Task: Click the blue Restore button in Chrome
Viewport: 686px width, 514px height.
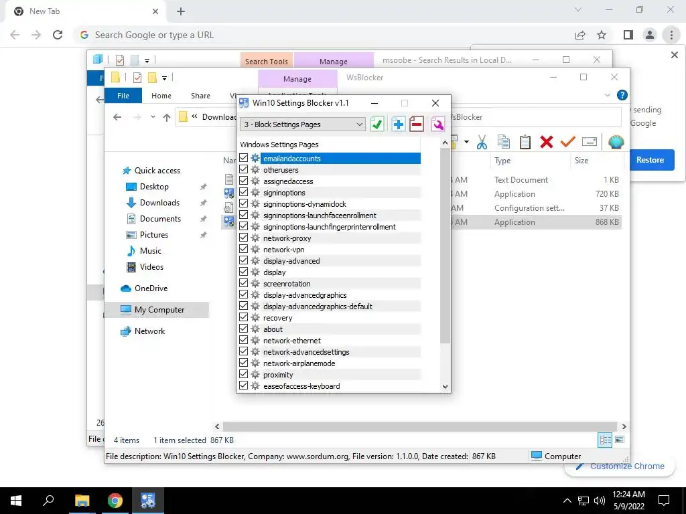Action: [650, 160]
